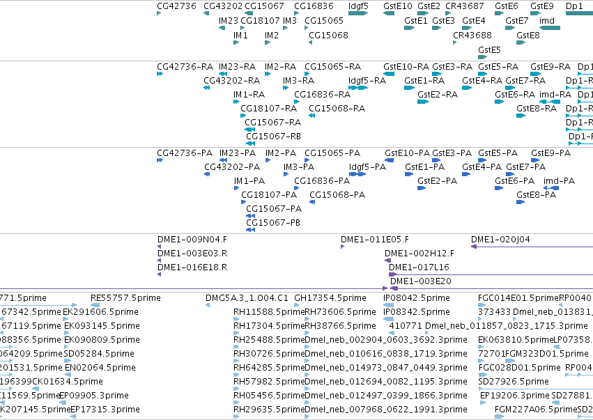Click the SD27926.5prime EST label
The height and width of the screenshot is (420, 593).
513,382
